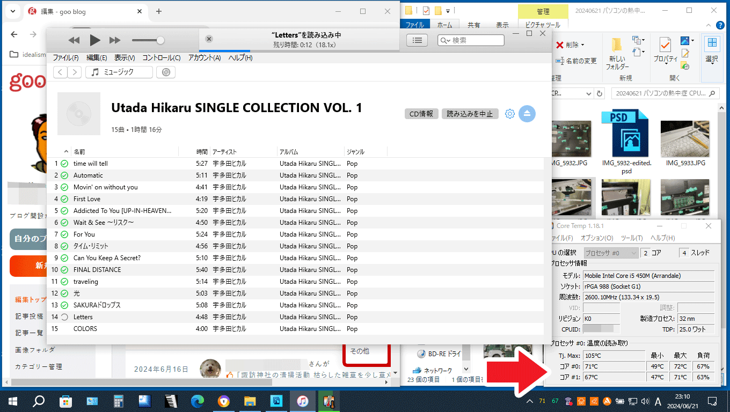The width and height of the screenshot is (730, 412).
Task: Click the Explorer folder search box
Action: coord(666,93)
